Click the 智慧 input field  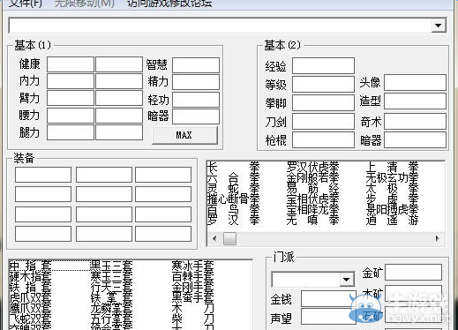[x=196, y=65]
